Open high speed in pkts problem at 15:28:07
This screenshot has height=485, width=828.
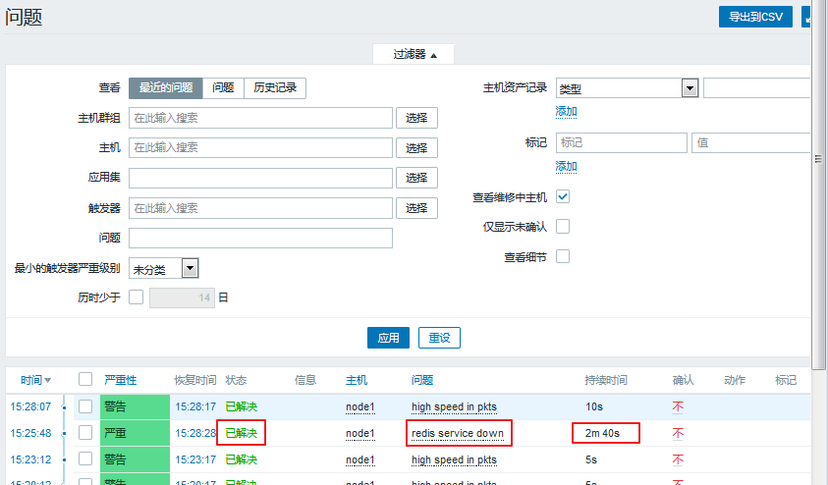click(454, 406)
